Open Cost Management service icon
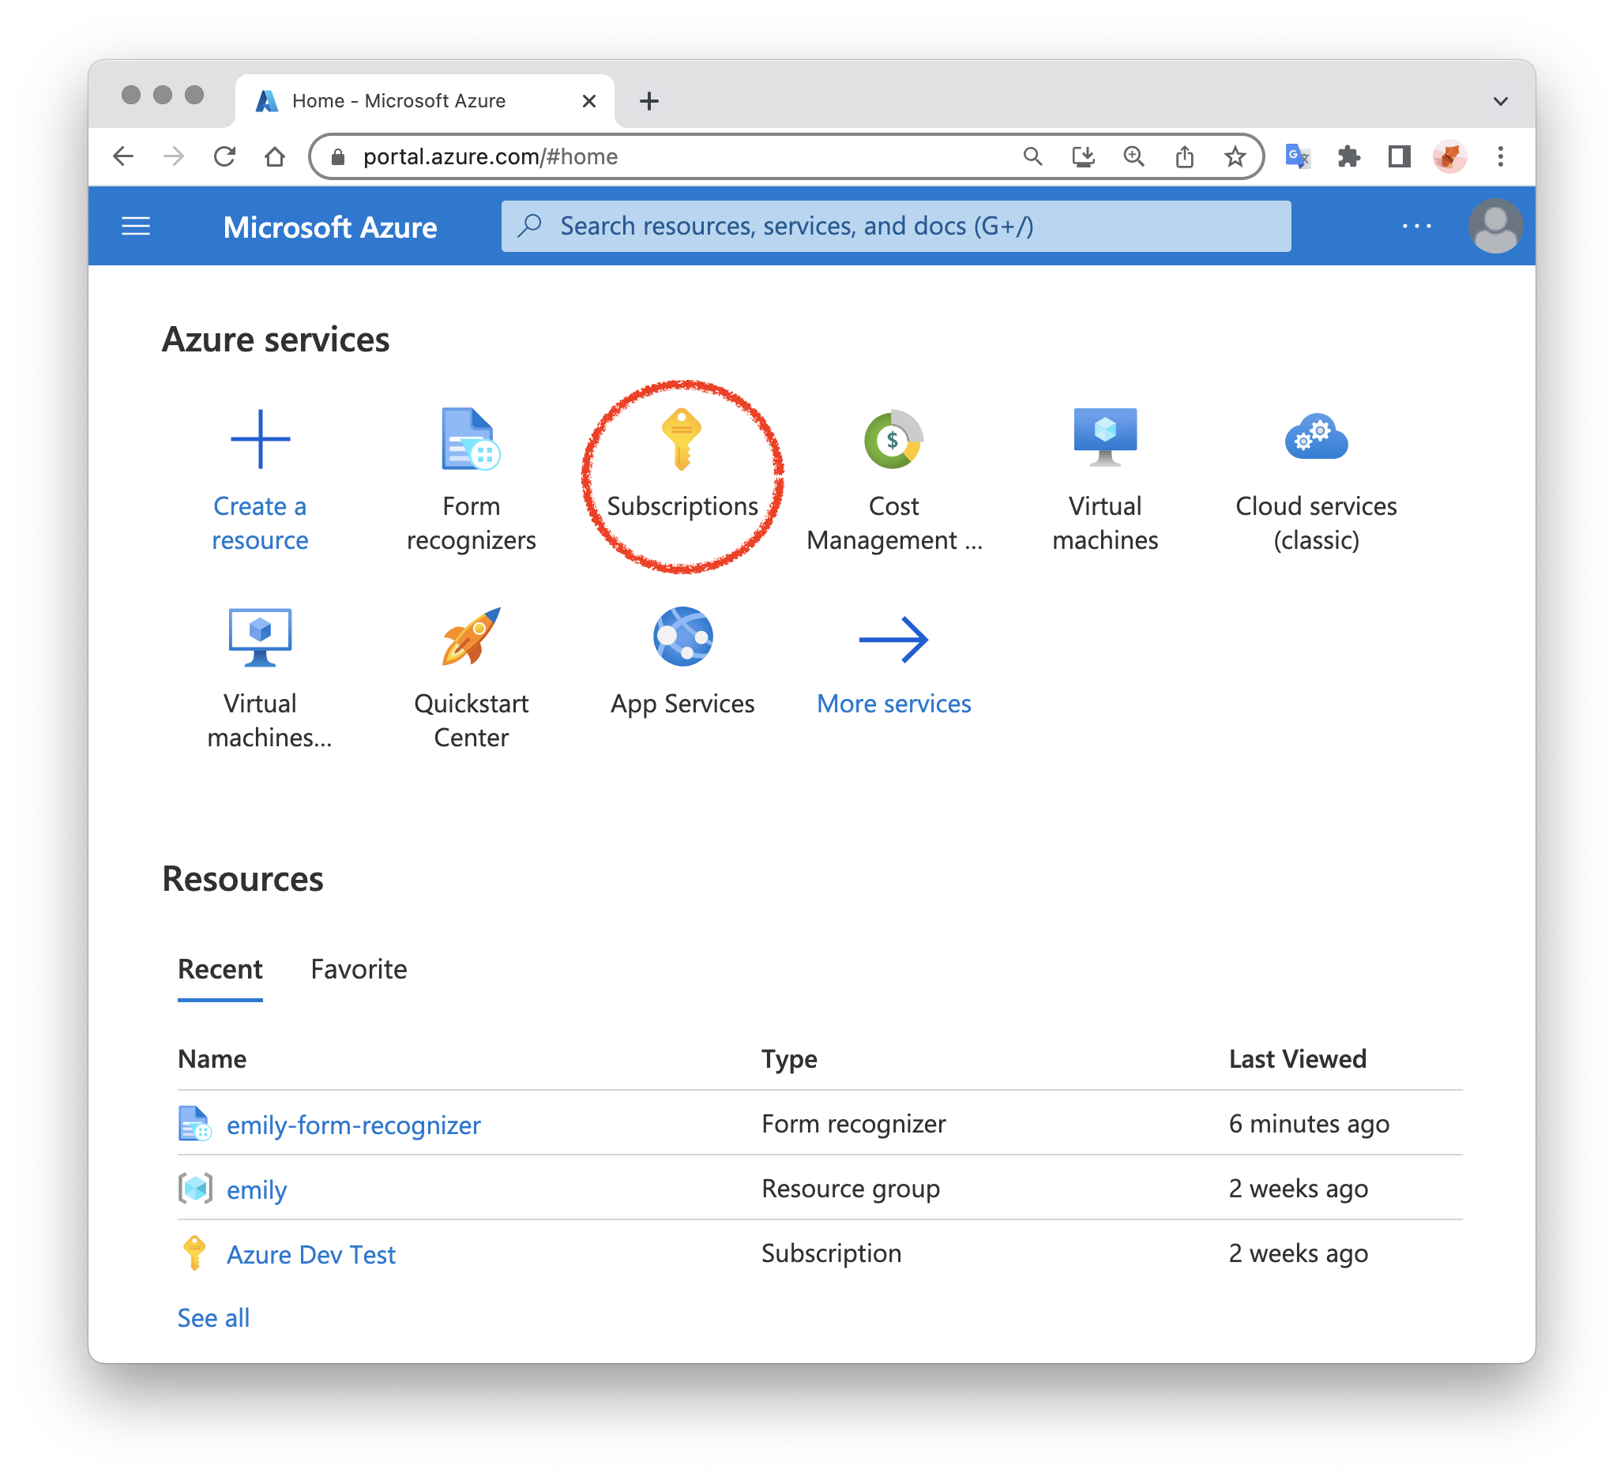 click(893, 439)
